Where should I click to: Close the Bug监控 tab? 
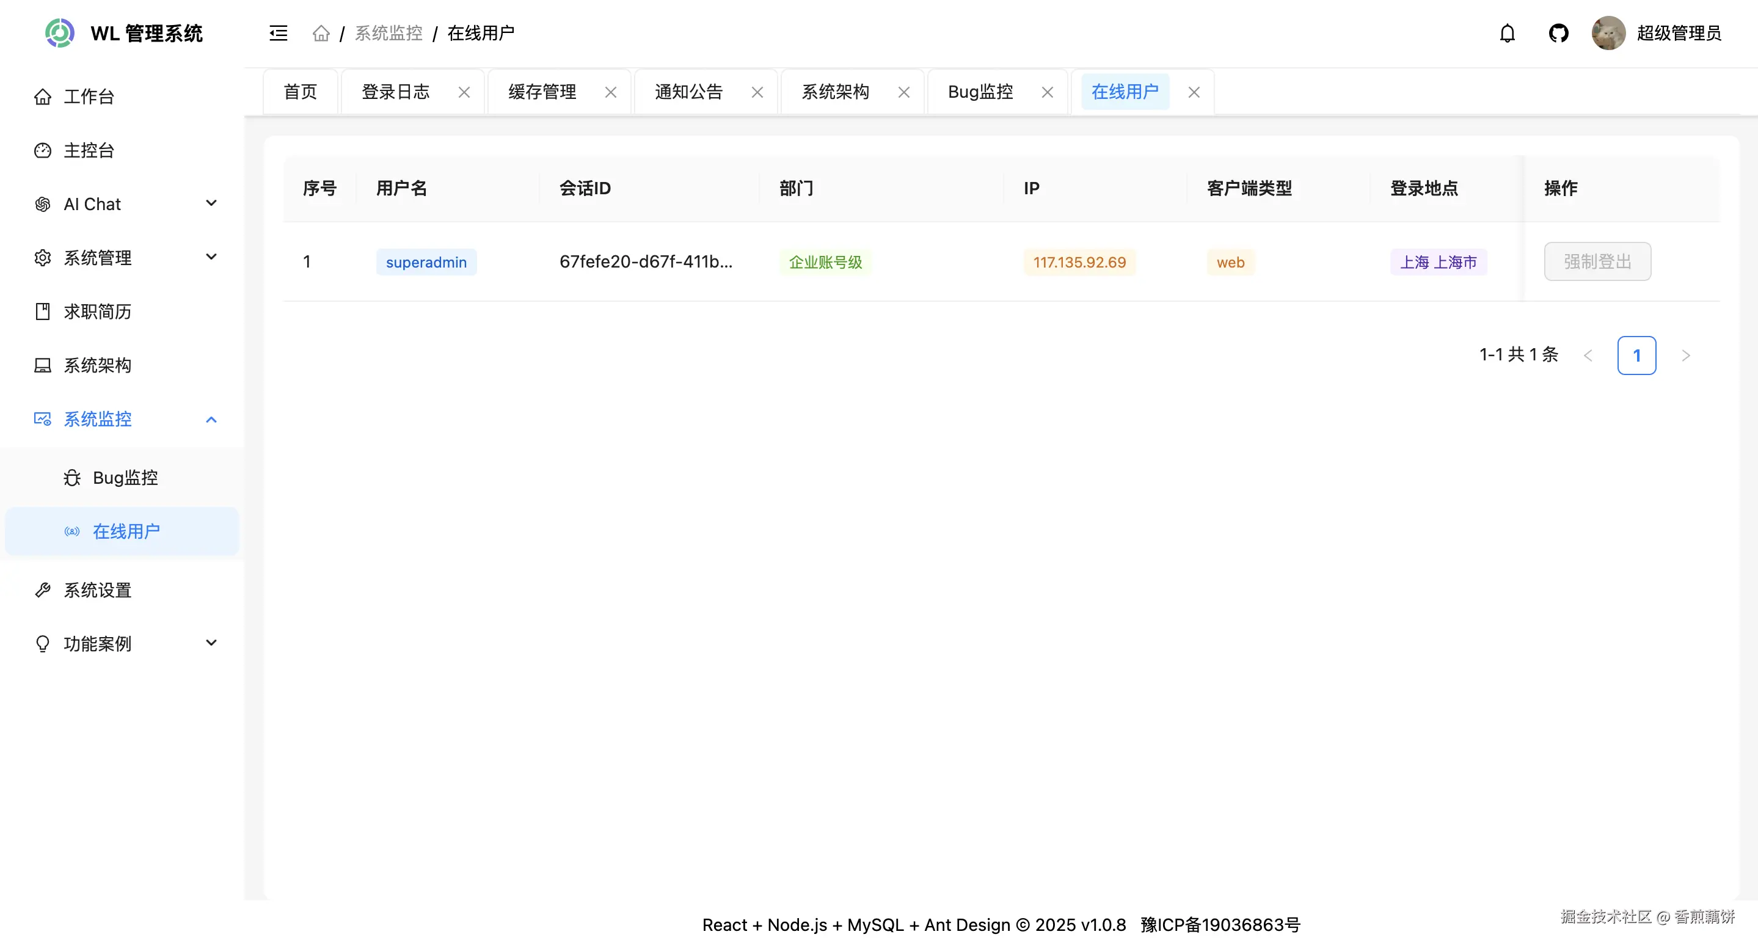tap(1048, 92)
